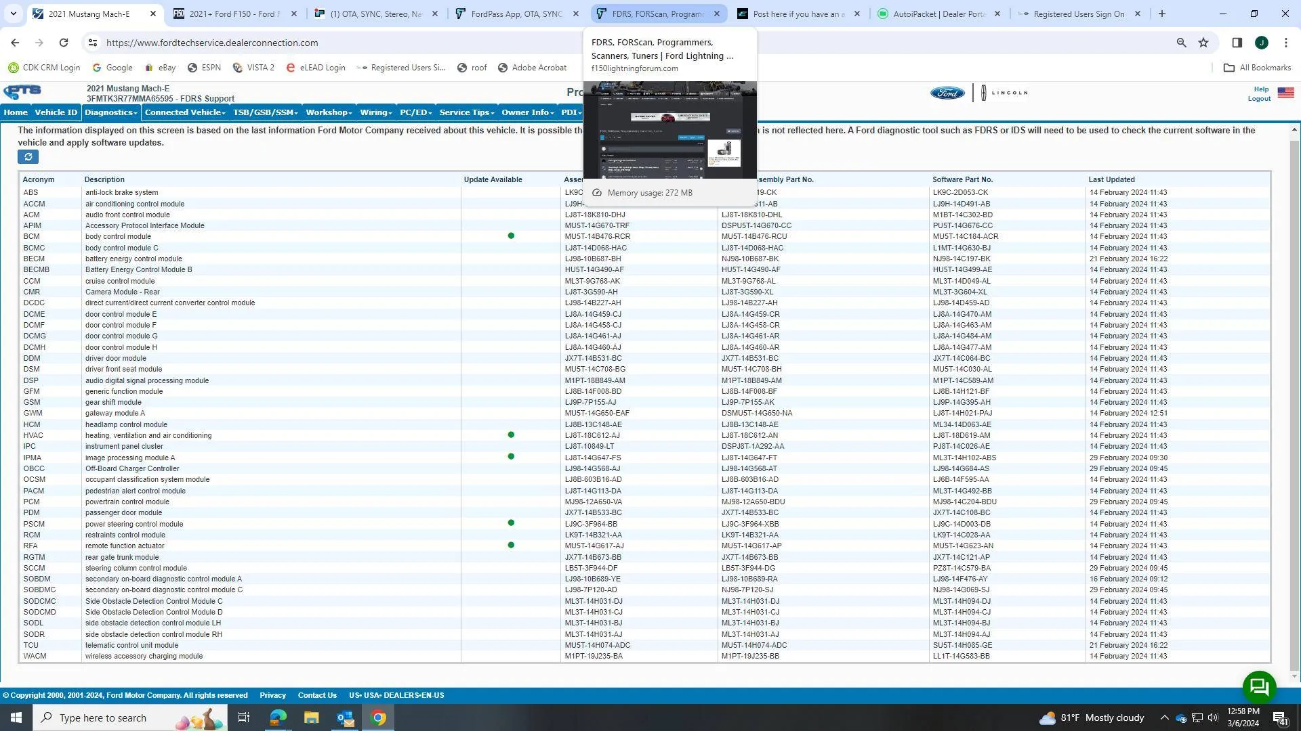The image size is (1301, 731).
Task: Open the All Bookmarks folder
Action: [1257, 68]
